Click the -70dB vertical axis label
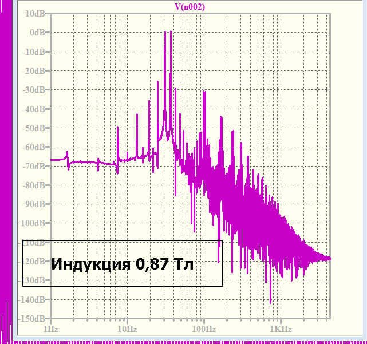367x344 pixels. (33, 167)
